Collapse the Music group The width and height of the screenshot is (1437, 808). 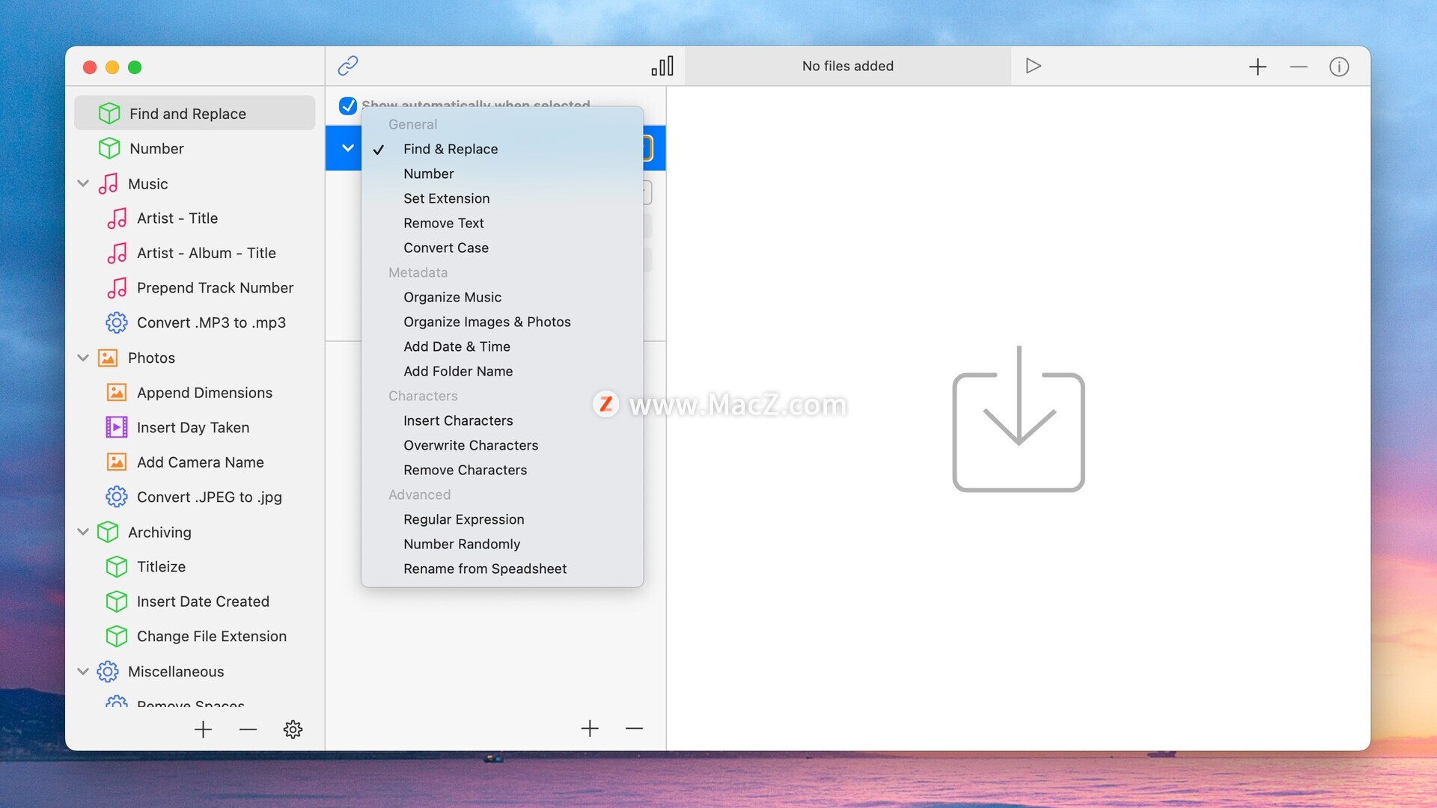pos(83,183)
